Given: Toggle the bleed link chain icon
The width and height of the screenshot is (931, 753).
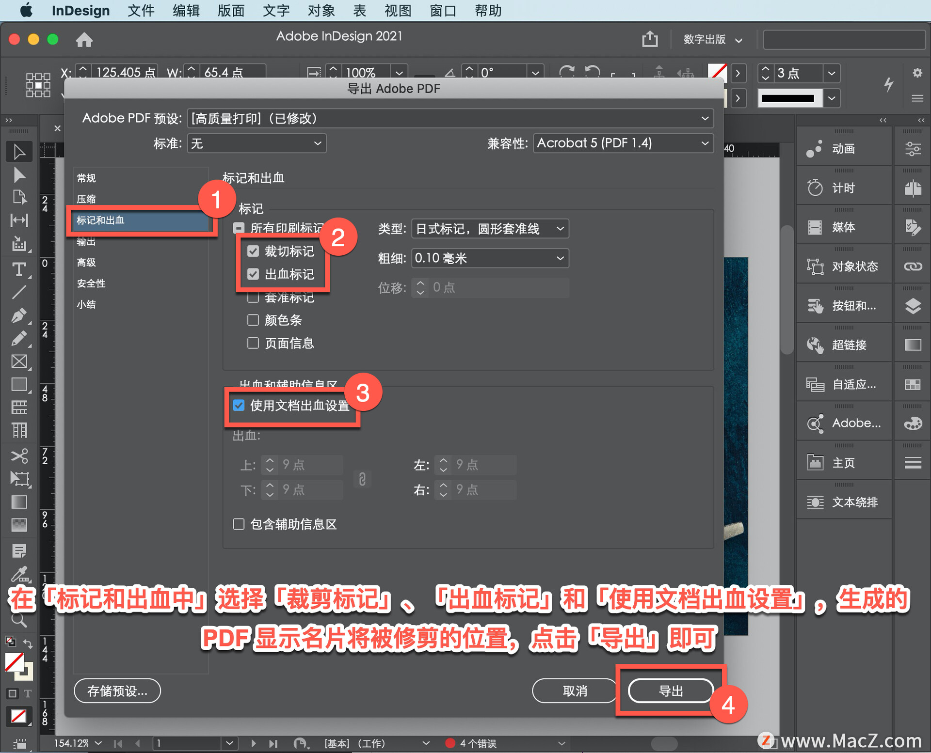Looking at the screenshot, I should [x=362, y=479].
